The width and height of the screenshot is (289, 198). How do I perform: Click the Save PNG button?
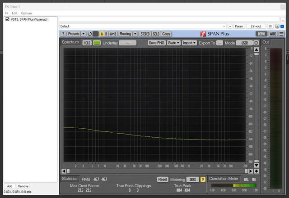pos(157,43)
